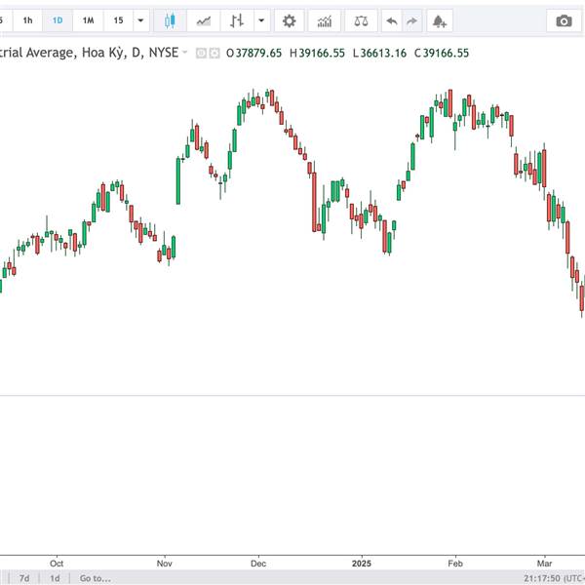This screenshot has width=585, height=585.
Task: Create an alert with the bell icon
Action: click(440, 20)
